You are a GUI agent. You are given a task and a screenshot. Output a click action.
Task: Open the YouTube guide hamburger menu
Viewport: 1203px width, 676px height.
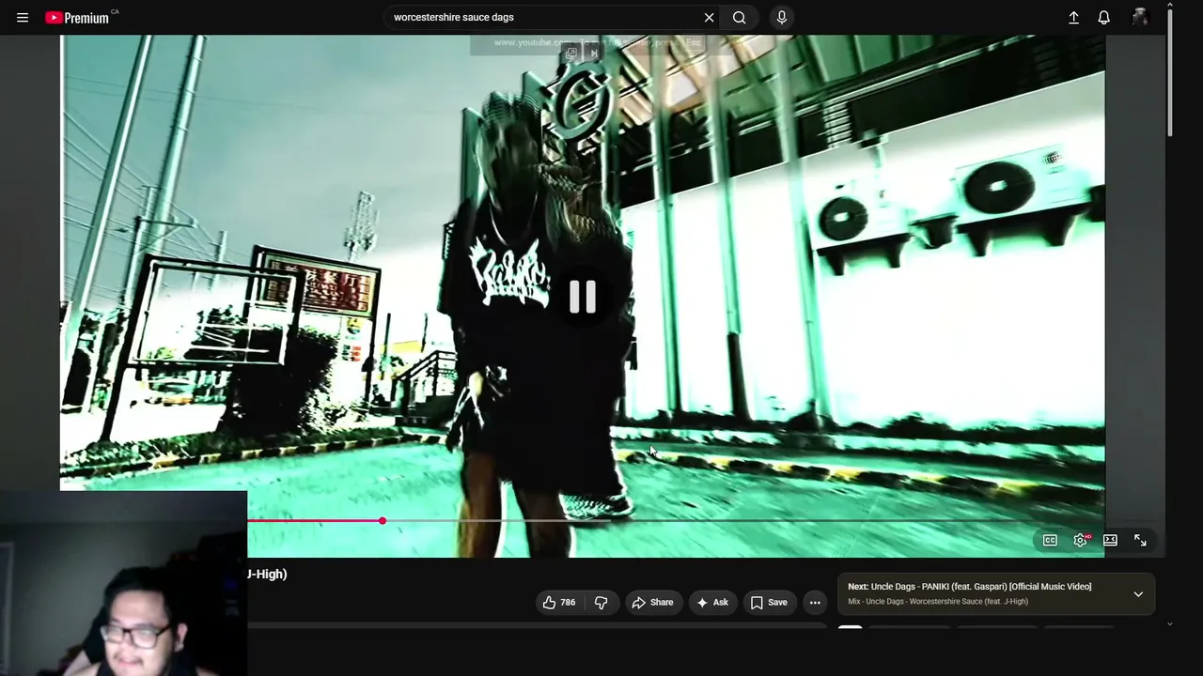23,18
